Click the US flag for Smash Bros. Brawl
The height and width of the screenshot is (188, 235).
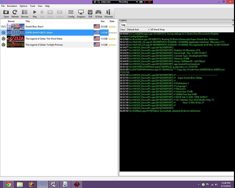(x=97, y=26)
